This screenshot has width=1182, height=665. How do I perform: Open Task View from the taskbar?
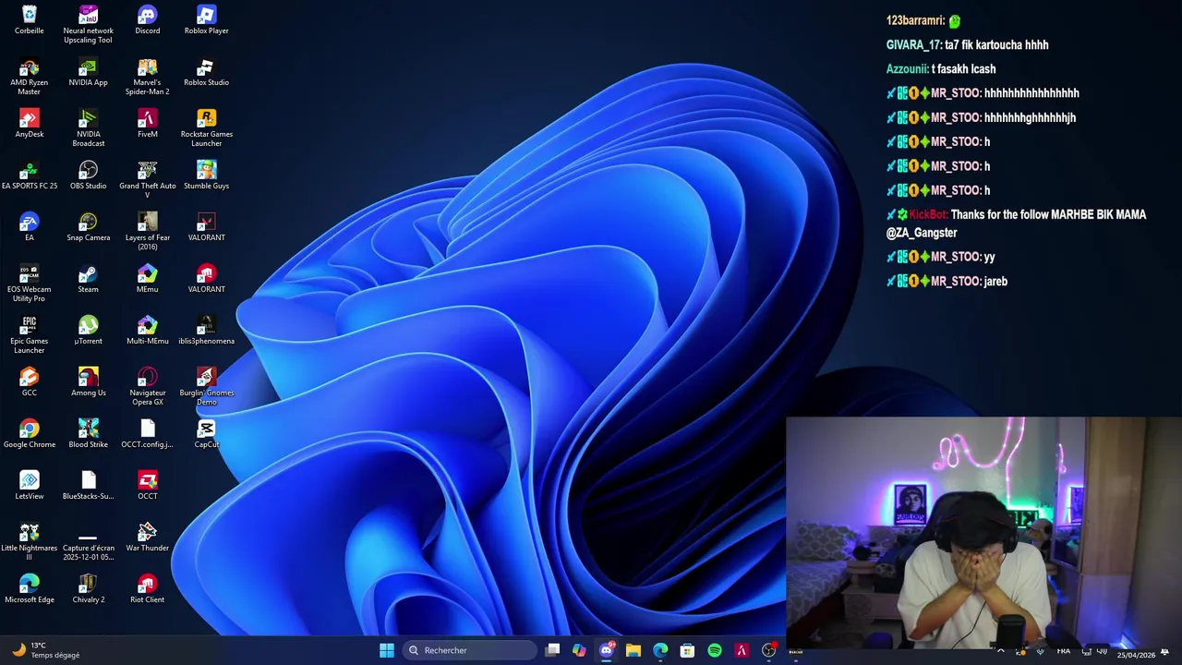click(x=552, y=650)
